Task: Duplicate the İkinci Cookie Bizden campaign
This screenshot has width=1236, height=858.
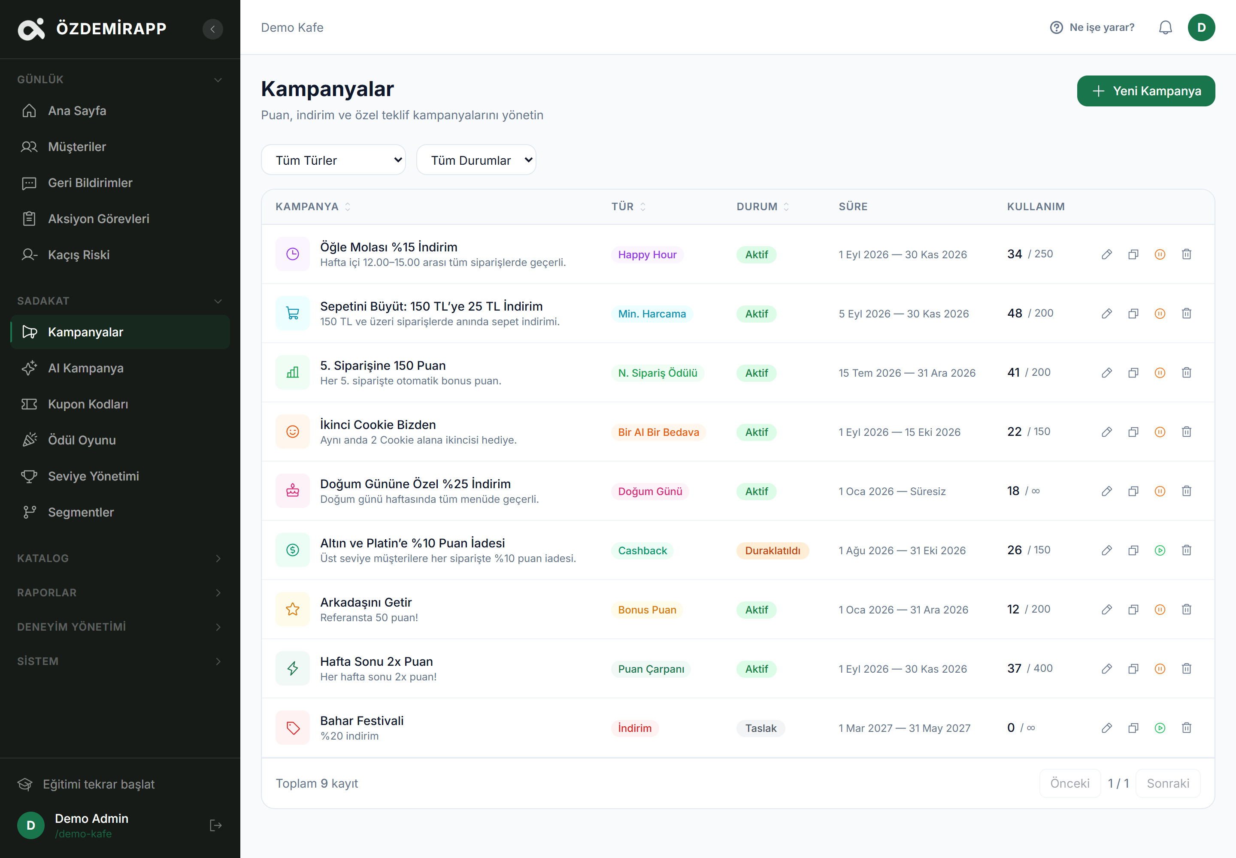Action: (1133, 432)
